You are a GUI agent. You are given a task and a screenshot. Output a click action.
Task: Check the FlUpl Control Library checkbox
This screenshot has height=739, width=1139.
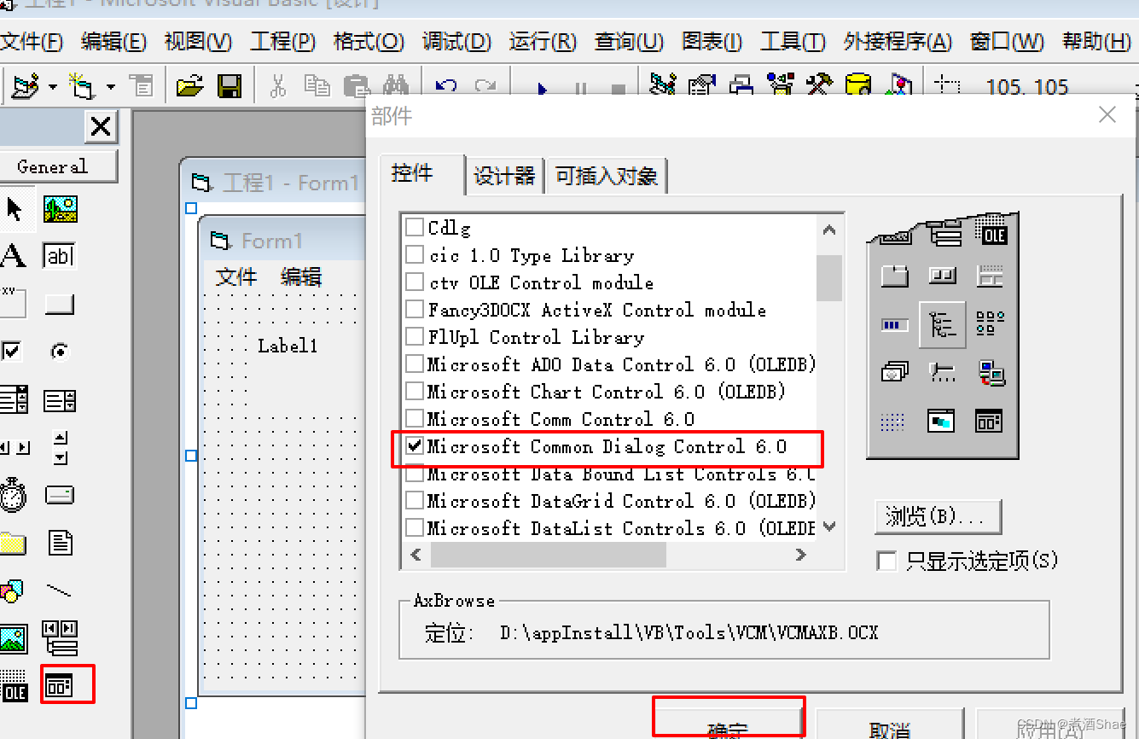point(415,336)
